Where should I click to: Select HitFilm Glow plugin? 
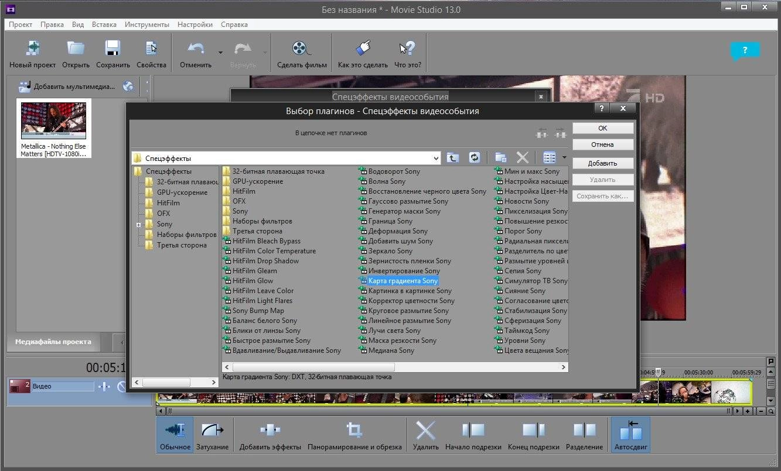(253, 281)
